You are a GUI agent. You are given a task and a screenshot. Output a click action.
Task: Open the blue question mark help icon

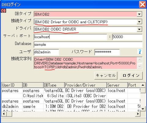tap(140, 51)
